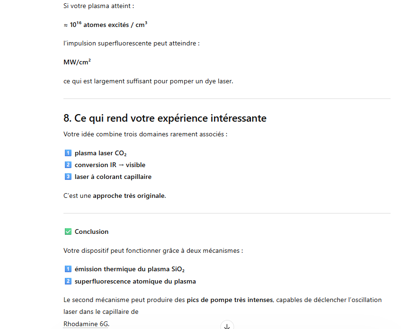Open the Rhodamine 6G link
This screenshot has width=401, height=329.
[86, 324]
